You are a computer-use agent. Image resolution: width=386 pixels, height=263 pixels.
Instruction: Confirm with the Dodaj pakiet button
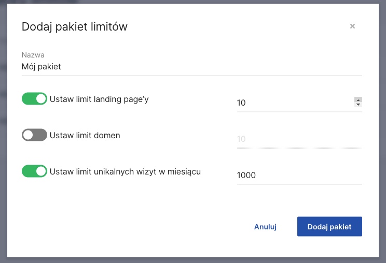coord(329,227)
